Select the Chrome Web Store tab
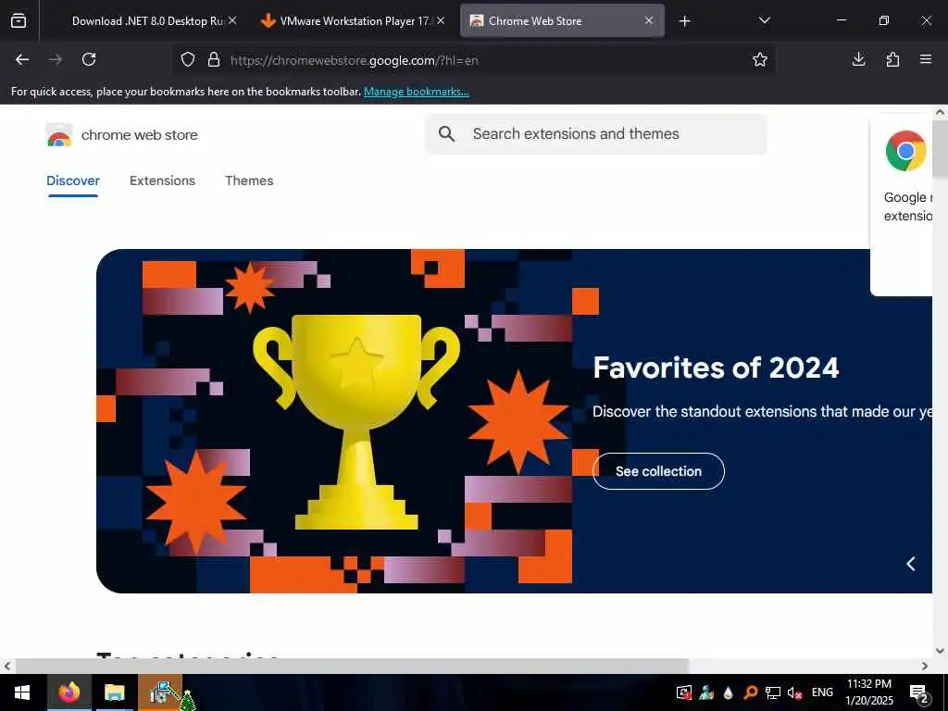Screen dimensions: 948x711 tap(562, 21)
